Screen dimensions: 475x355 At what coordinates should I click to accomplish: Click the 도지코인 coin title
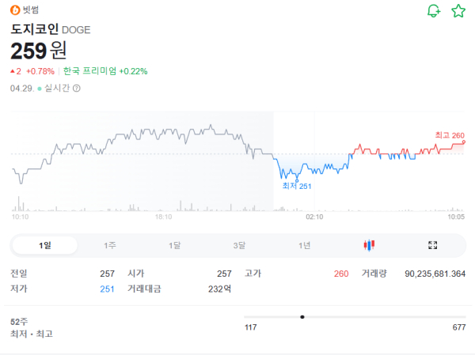tap(35, 29)
